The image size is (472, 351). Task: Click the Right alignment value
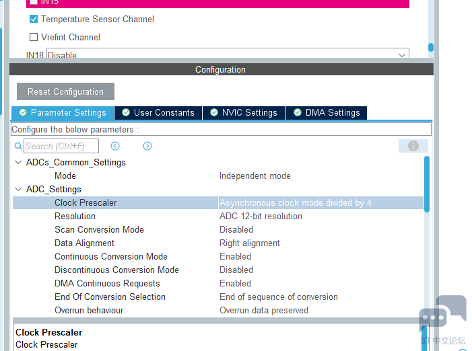pos(250,243)
